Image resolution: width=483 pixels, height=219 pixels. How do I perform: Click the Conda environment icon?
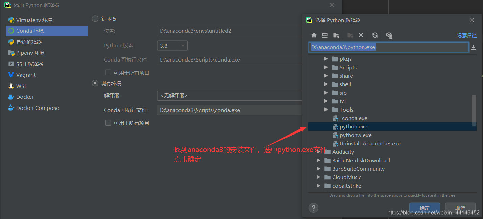11,31
